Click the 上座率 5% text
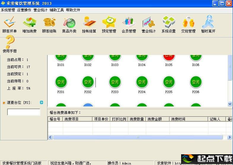 tap(18, 88)
